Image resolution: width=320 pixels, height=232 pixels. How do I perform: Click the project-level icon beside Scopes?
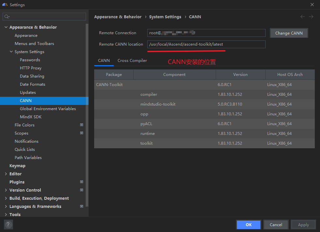(x=82, y=133)
